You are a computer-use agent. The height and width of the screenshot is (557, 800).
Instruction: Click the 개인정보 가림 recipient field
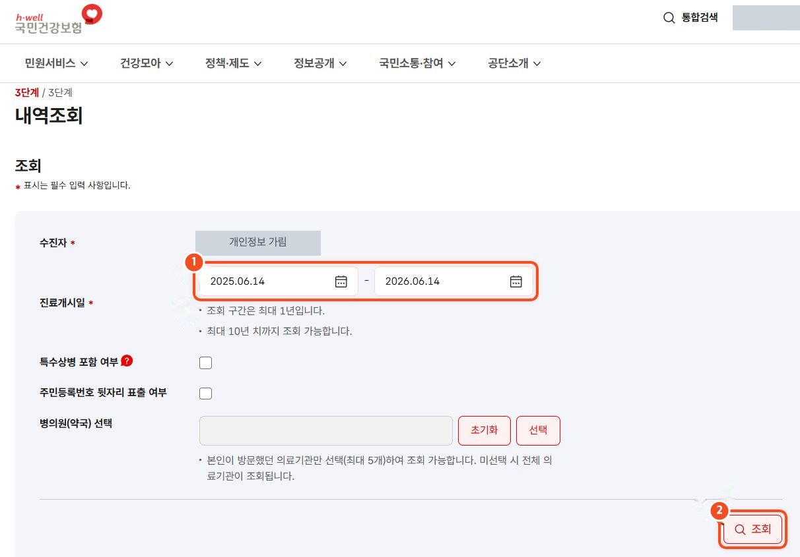click(258, 243)
